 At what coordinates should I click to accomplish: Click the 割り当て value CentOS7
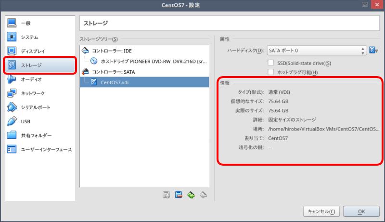click(278, 138)
